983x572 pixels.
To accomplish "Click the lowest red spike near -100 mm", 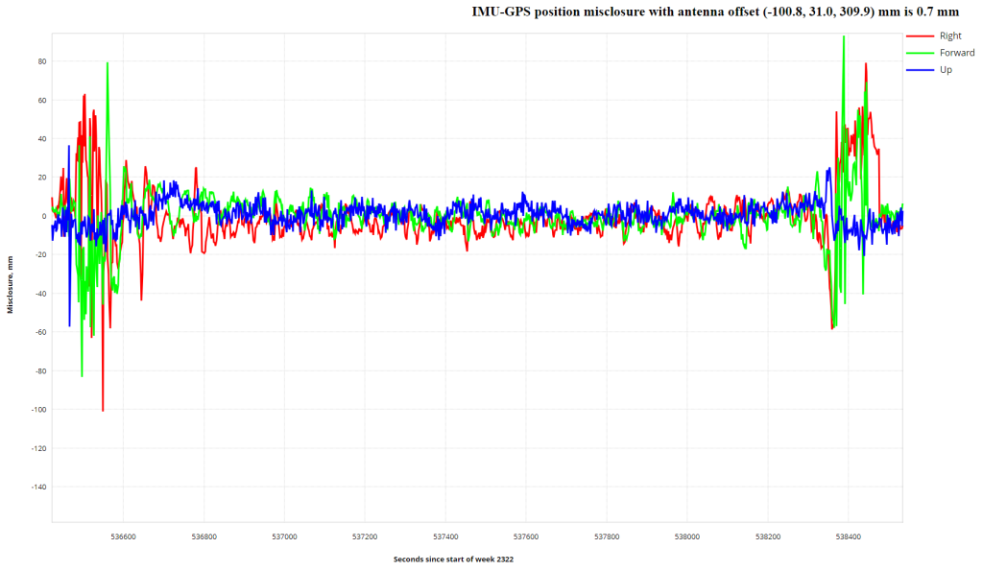I will pyautogui.click(x=103, y=410).
